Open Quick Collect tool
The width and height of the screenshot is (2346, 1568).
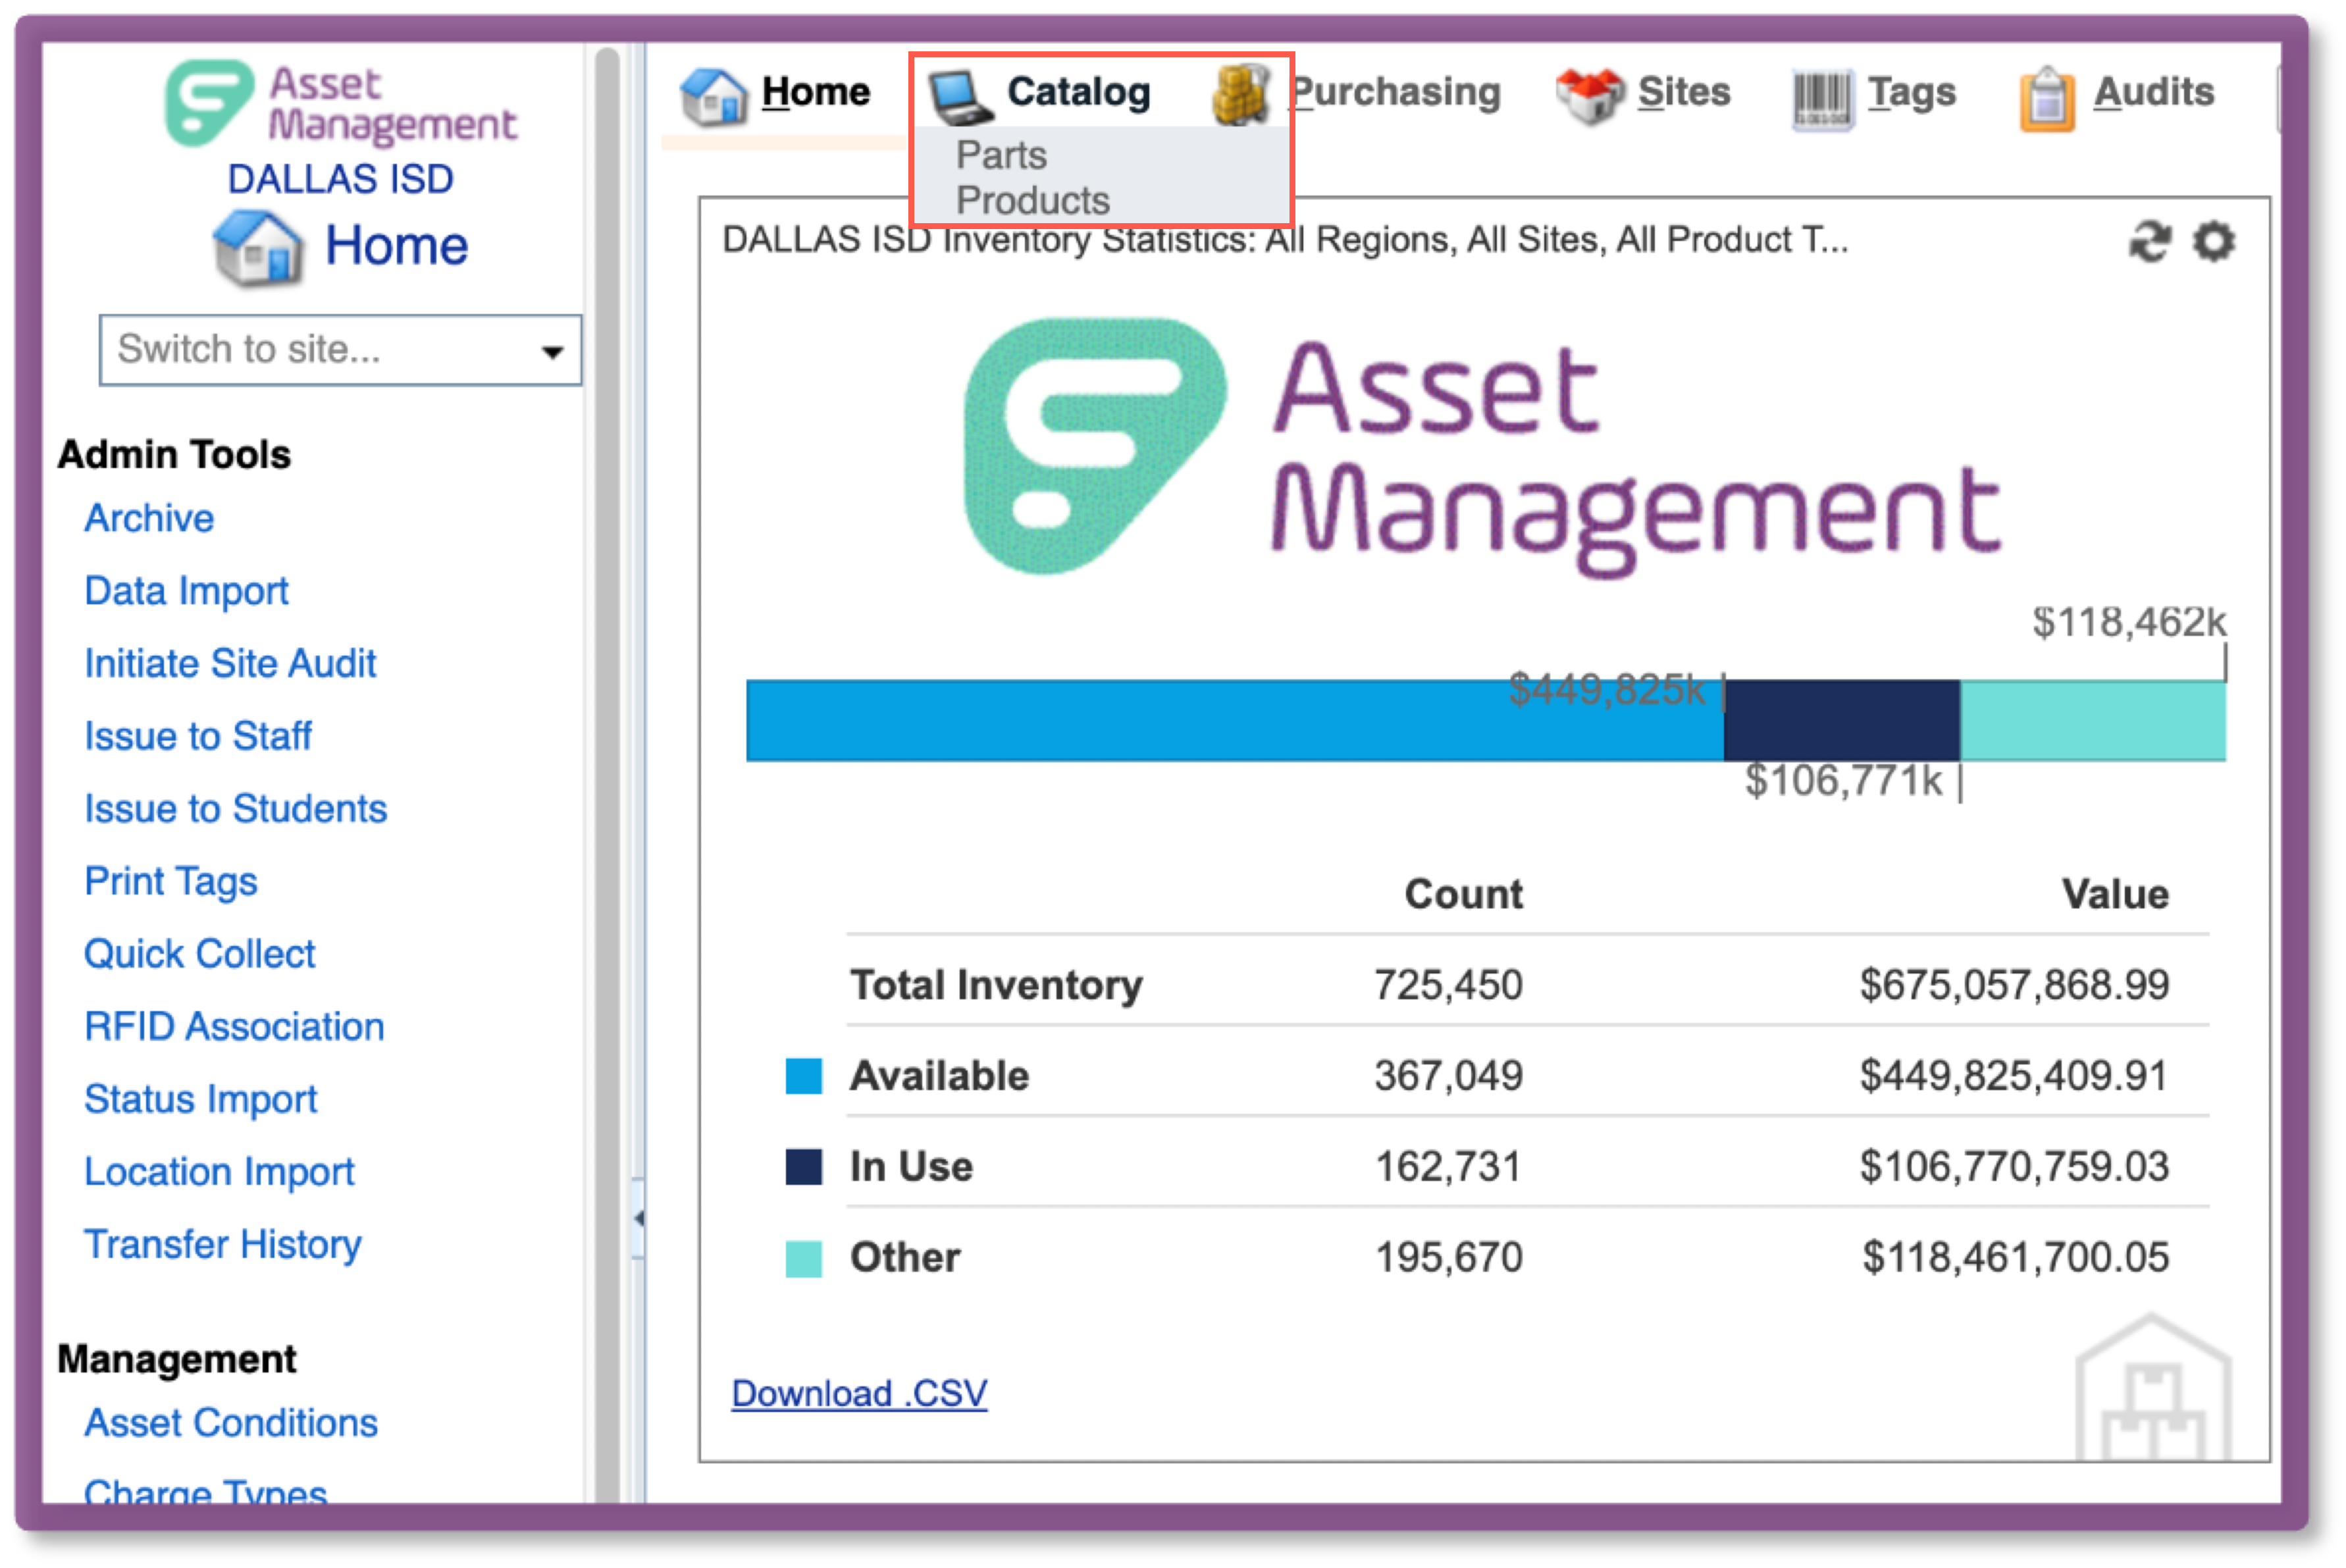pyautogui.click(x=199, y=954)
